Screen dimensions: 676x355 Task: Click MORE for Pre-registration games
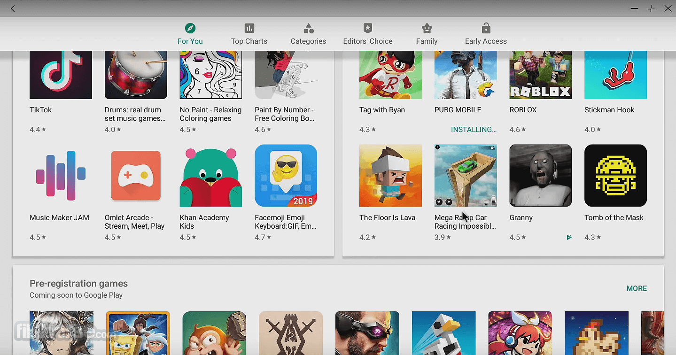(x=637, y=288)
